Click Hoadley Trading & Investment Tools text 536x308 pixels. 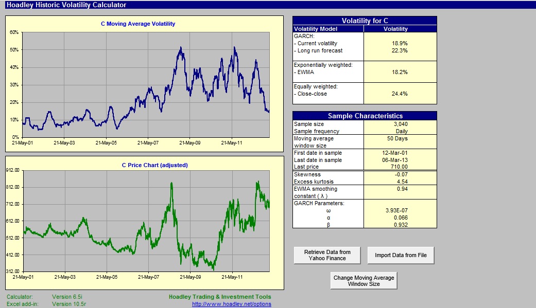(220, 297)
